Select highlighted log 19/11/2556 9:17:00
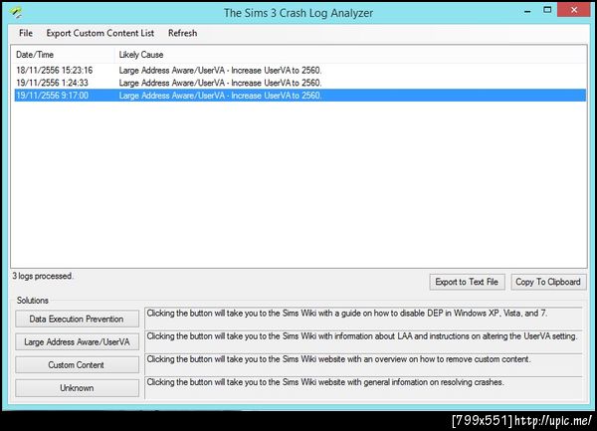Viewport: 597px width, 431px height. 300,96
